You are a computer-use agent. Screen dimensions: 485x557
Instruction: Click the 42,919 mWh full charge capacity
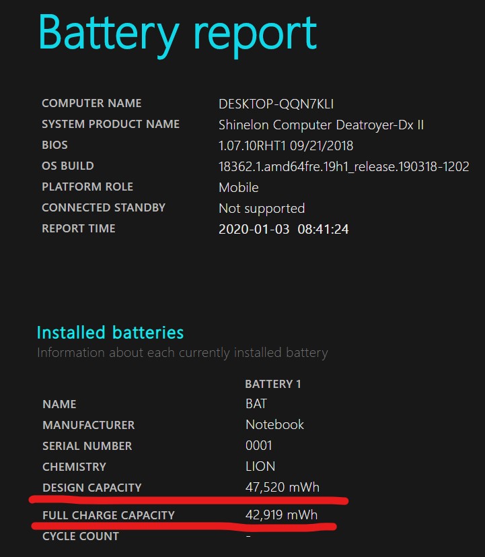pyautogui.click(x=282, y=515)
